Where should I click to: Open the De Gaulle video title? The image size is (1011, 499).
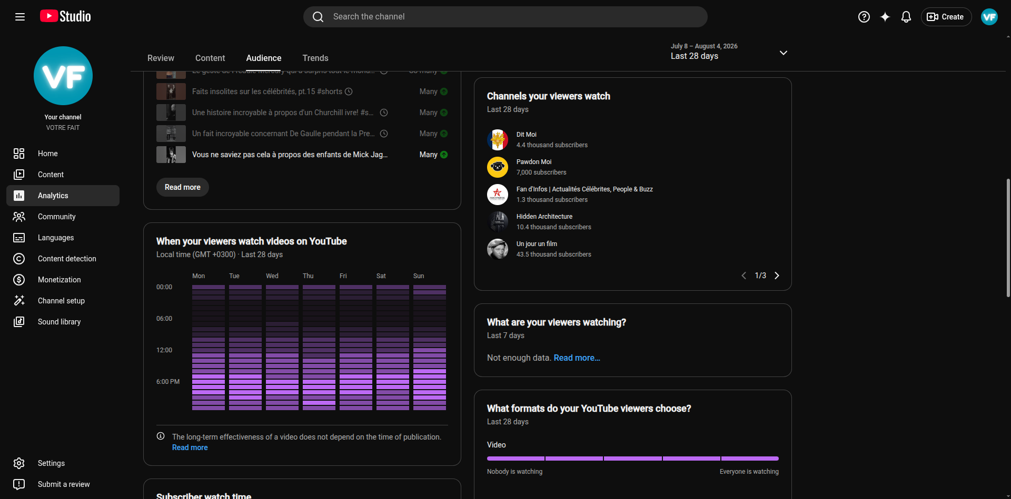point(283,134)
